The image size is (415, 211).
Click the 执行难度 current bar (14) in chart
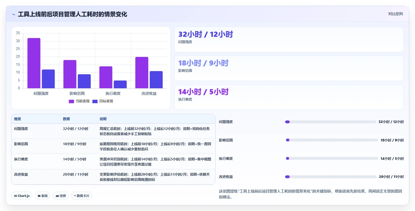tap(106, 77)
